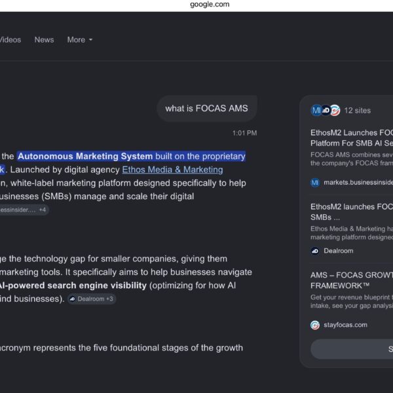Click the Dealroom favicon in sources panel
The image size is (393, 393).
pos(315,251)
